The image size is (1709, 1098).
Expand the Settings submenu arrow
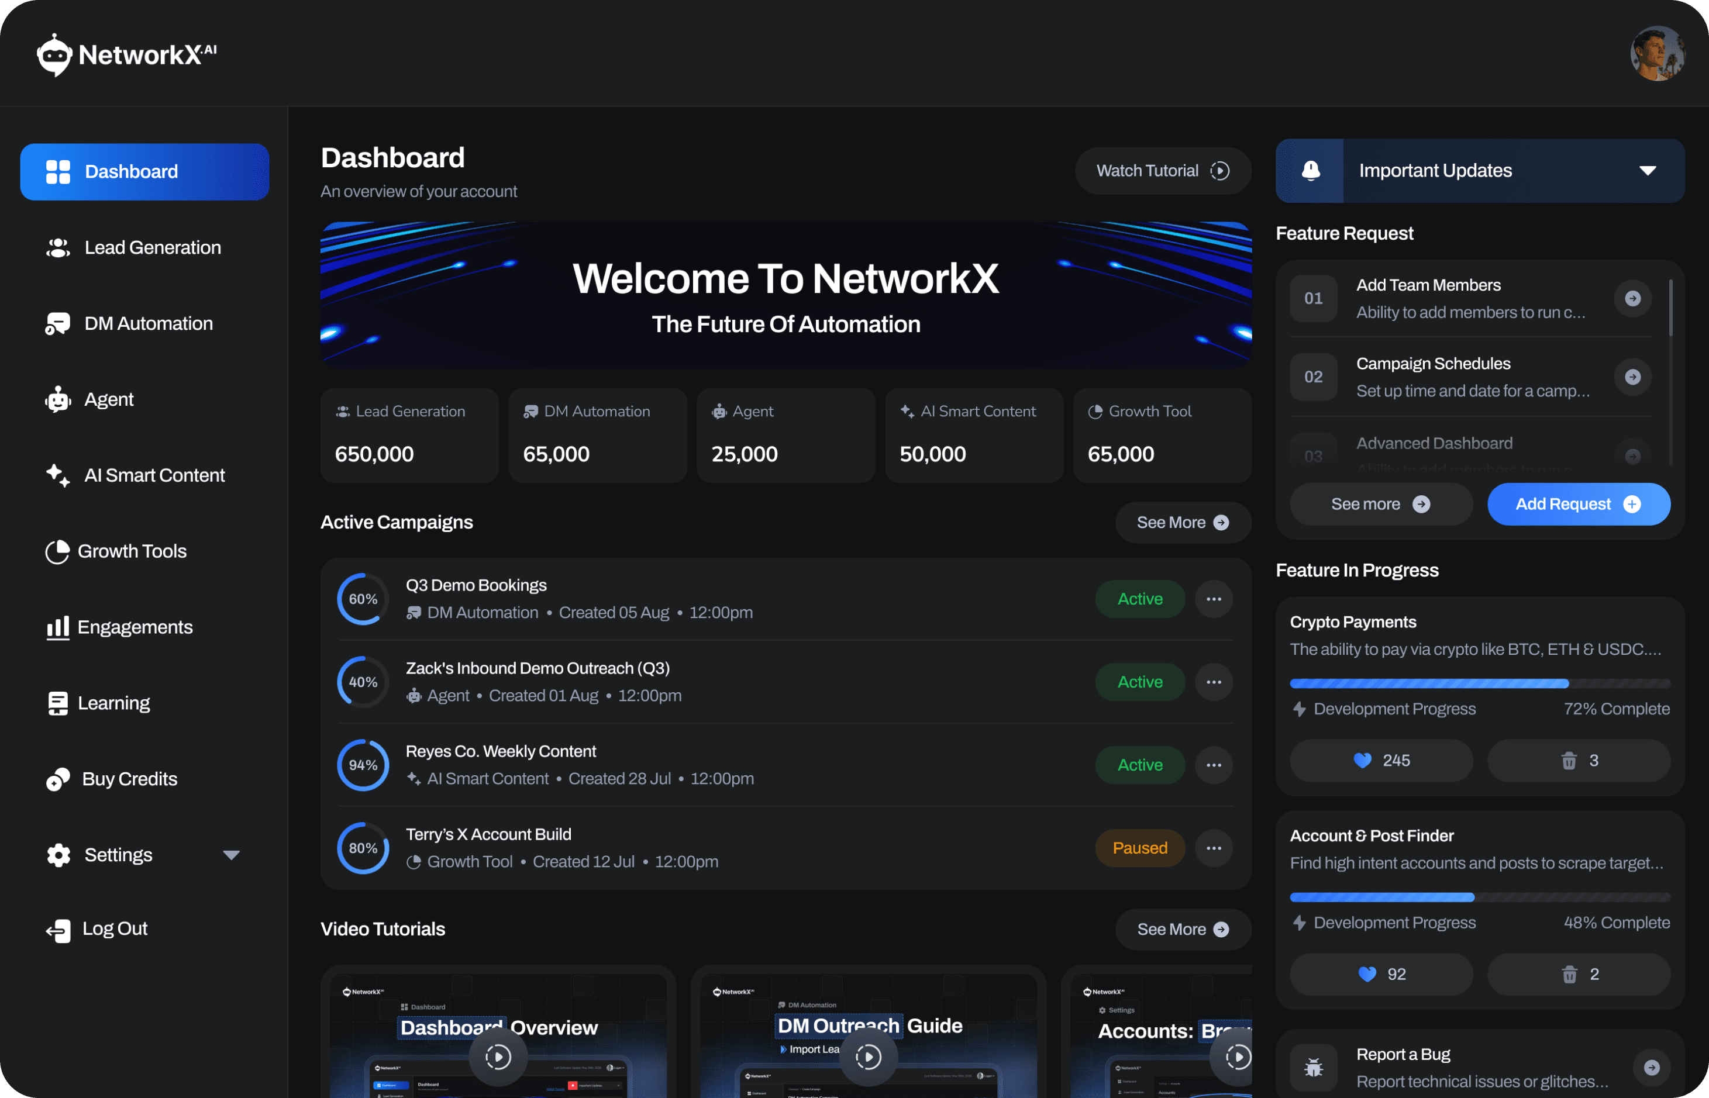click(231, 855)
